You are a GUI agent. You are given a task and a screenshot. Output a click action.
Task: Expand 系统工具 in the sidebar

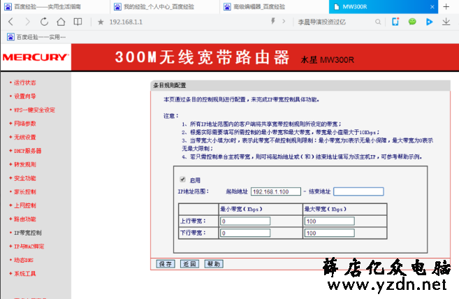point(24,274)
